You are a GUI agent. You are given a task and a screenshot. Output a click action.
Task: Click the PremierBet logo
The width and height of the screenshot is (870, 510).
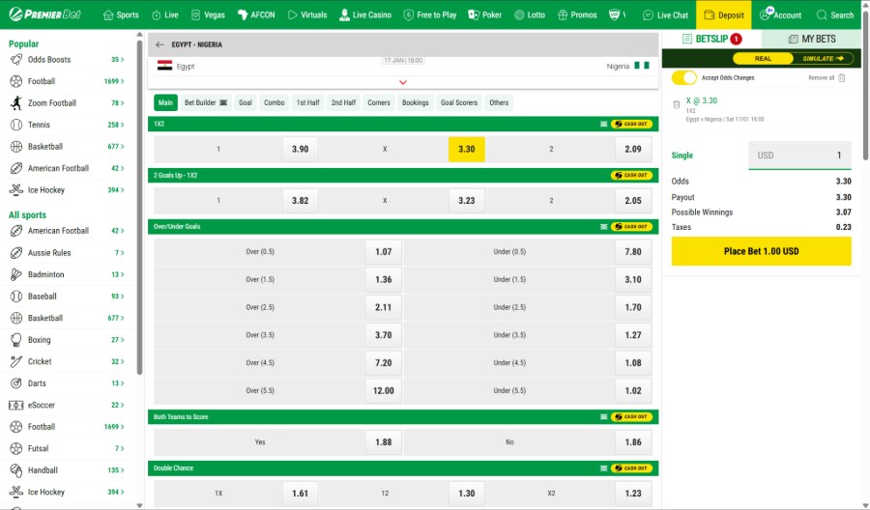point(44,14)
